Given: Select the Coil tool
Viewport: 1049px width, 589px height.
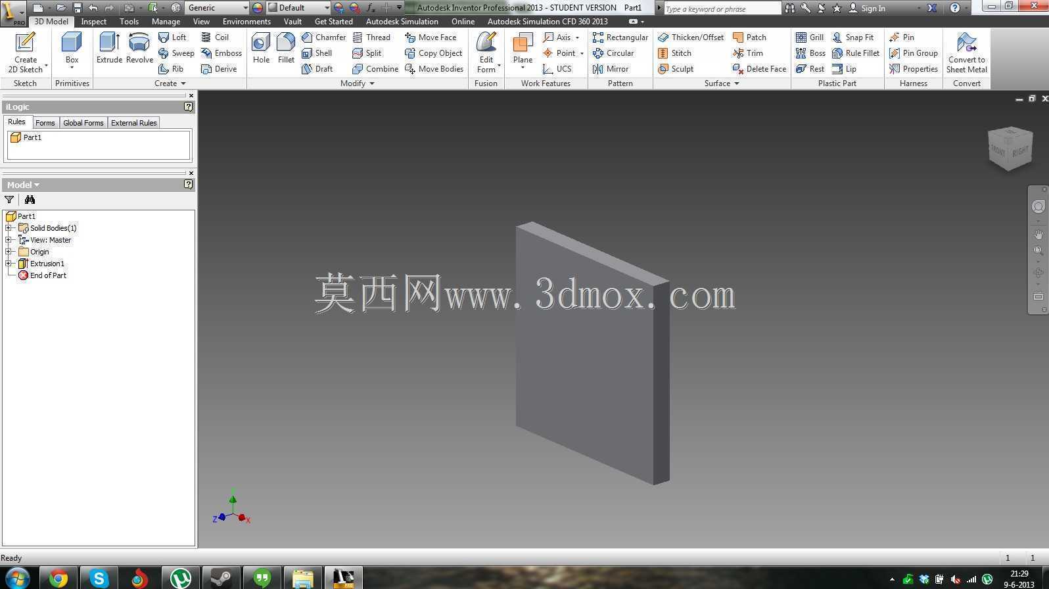Looking at the screenshot, I should [215, 37].
